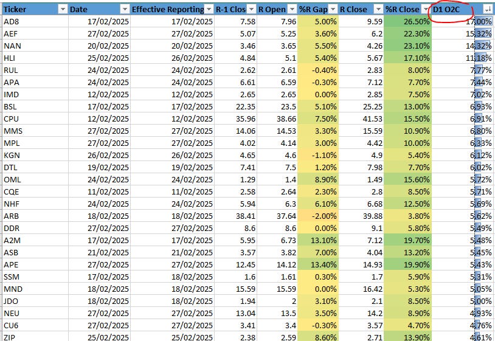This screenshot has width=495, height=341.
Task: Select the CPU ticker cell
Action: [x=35, y=119]
